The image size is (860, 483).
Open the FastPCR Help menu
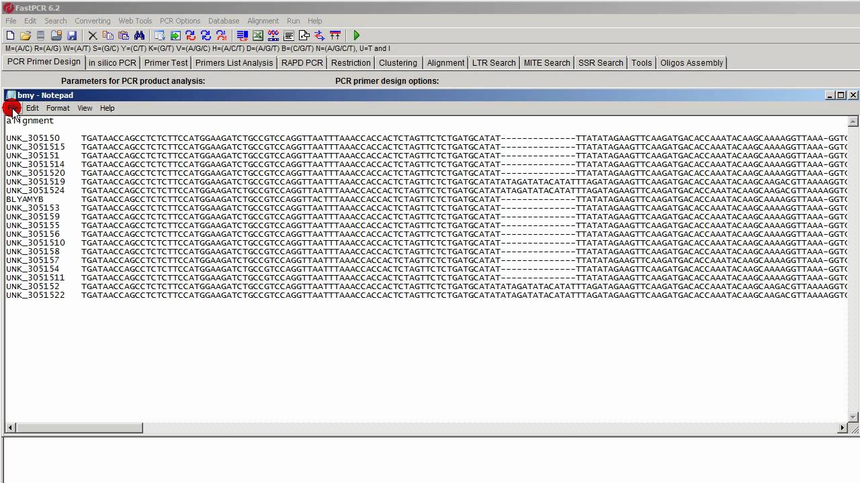click(315, 21)
